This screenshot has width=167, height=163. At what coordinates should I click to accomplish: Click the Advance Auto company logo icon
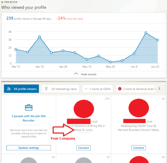click(120, 89)
